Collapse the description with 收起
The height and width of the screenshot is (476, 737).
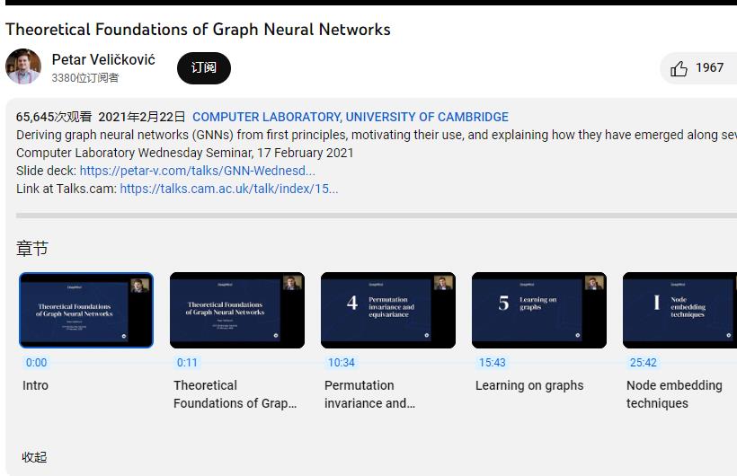pyautogui.click(x=34, y=457)
